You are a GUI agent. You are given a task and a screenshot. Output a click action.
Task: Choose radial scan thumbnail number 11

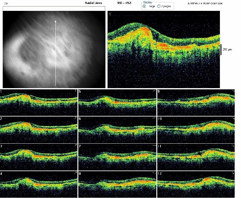pyautogui.click(x=196, y=157)
